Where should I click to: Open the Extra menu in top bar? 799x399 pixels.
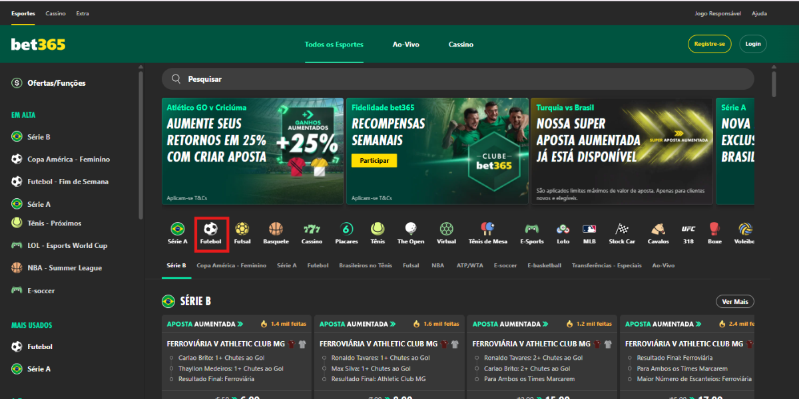click(83, 13)
